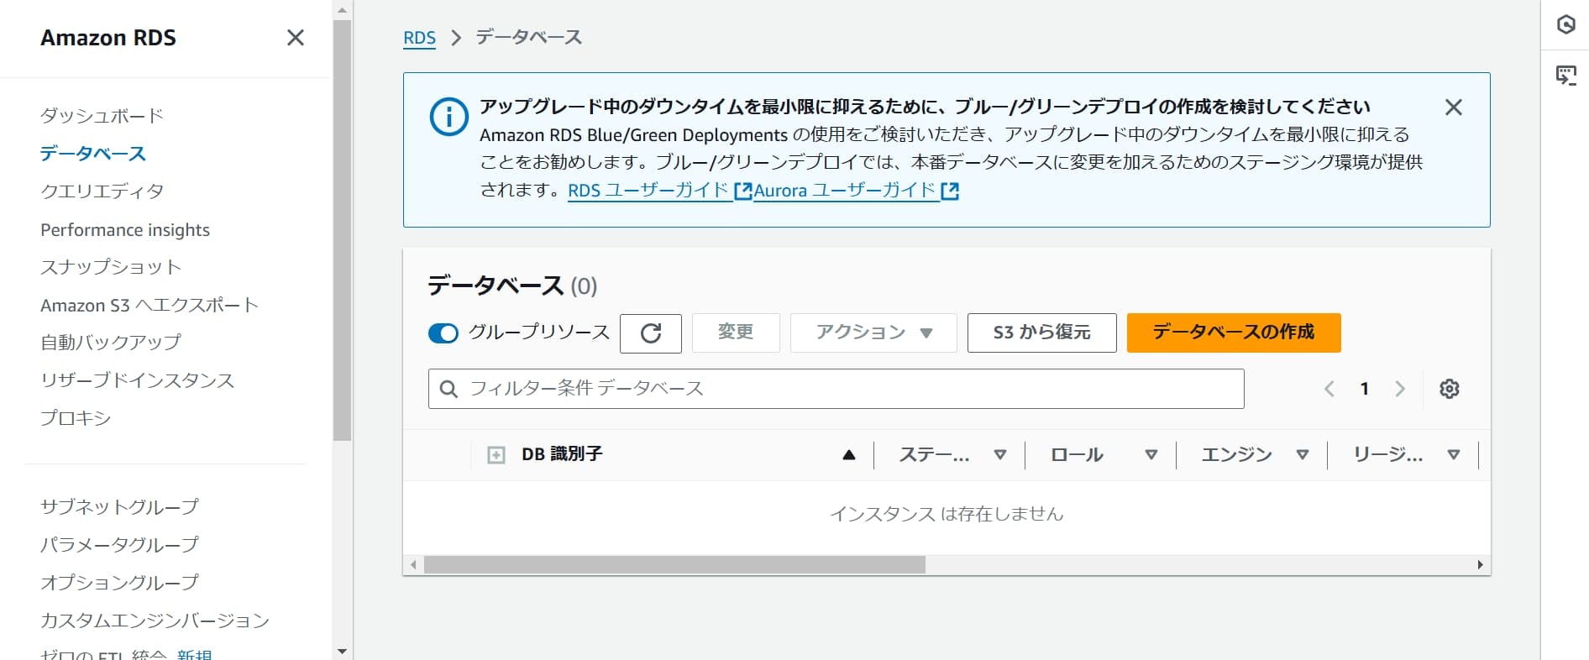
Task: Open the CloudShell-style icon in right rail
Action: coord(1565,76)
